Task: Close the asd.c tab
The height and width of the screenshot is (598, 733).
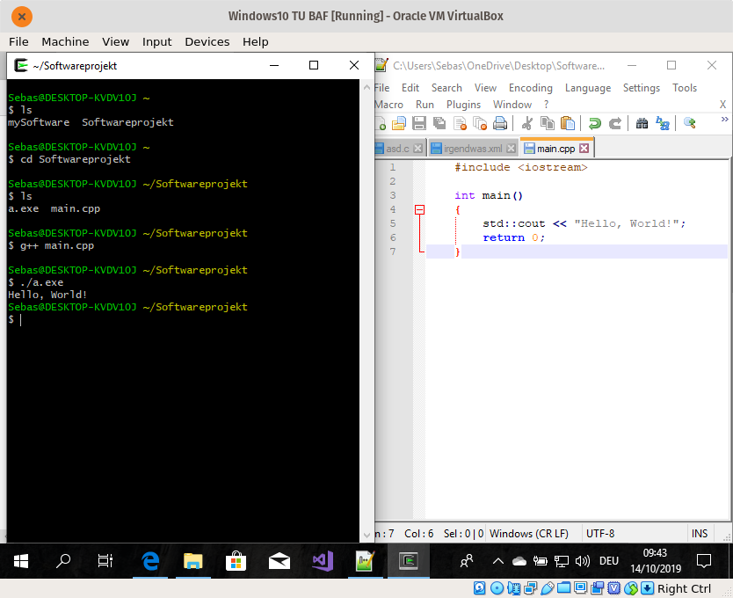Action: (418, 149)
